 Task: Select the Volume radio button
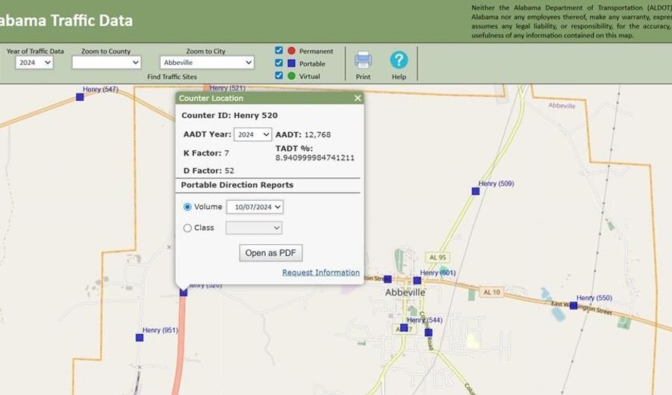pos(187,207)
